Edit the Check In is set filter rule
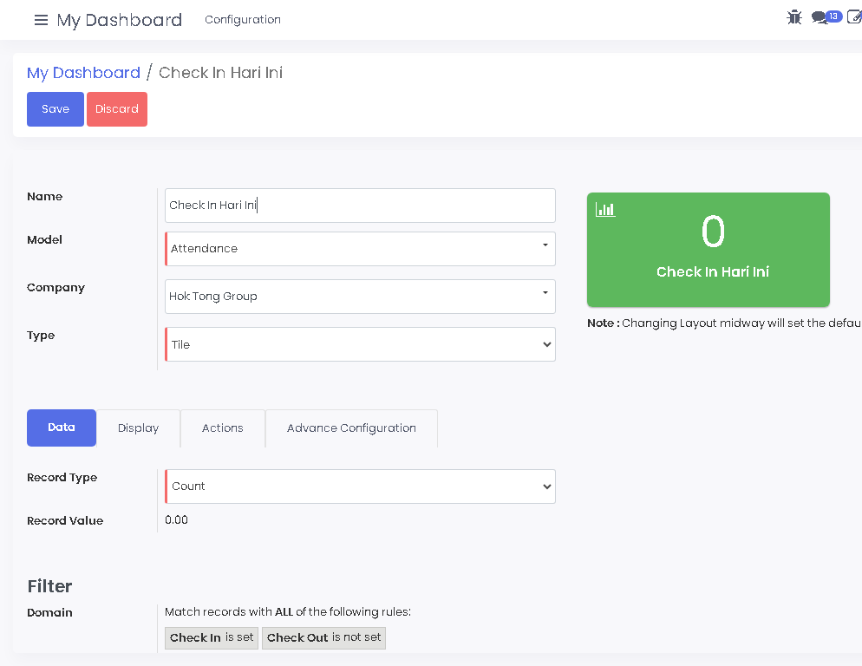 [x=211, y=637]
